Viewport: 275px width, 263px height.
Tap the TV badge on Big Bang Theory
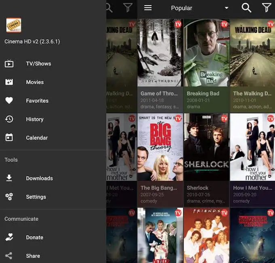click(x=178, y=119)
